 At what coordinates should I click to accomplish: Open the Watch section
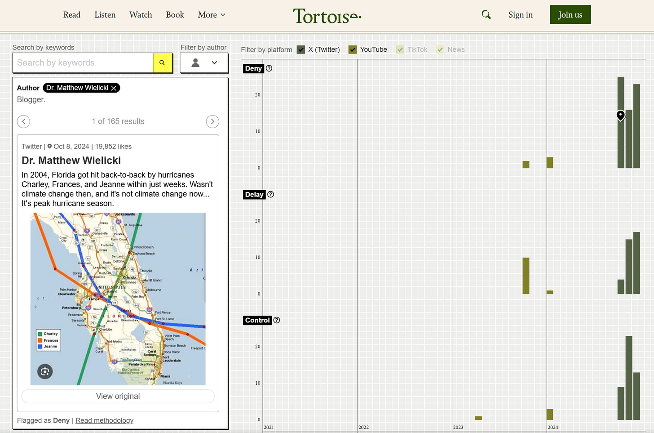tap(141, 15)
